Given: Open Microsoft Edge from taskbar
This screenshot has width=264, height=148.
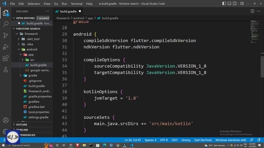Looking at the screenshot, I should pos(104,145).
